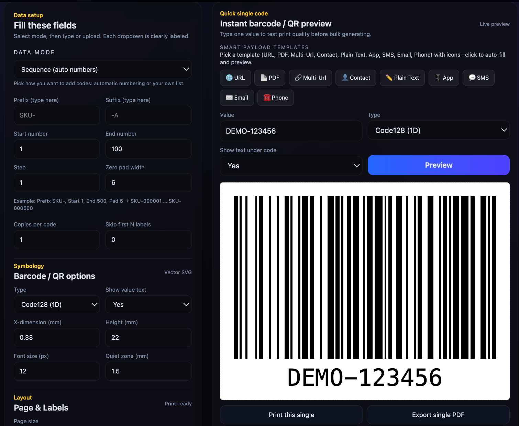The image size is (519, 426).
Task: Choose the Email template icon
Action: 237,98
